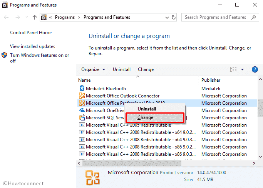This screenshot has height=188, width=263.
Task: Click product version 14.0.4734.1000 value
Action: 211,172
